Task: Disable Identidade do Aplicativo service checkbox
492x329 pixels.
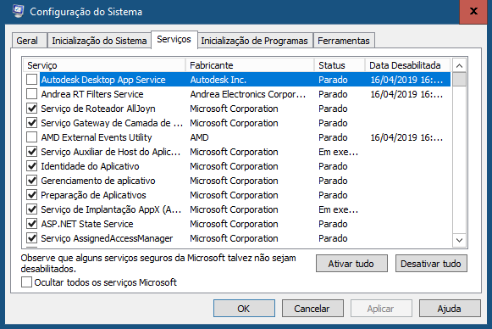Action: [x=31, y=166]
